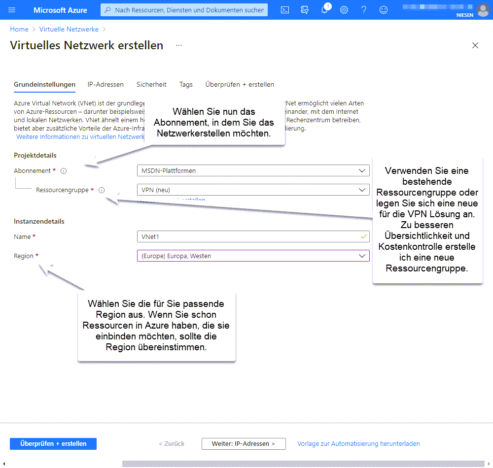Open portal settings gear
The image size is (493, 468).
(x=344, y=10)
